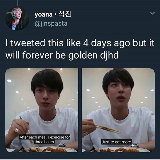The image size is (160, 160).
Task: Click the thread connector line above the avatar
Action: (17, 3)
